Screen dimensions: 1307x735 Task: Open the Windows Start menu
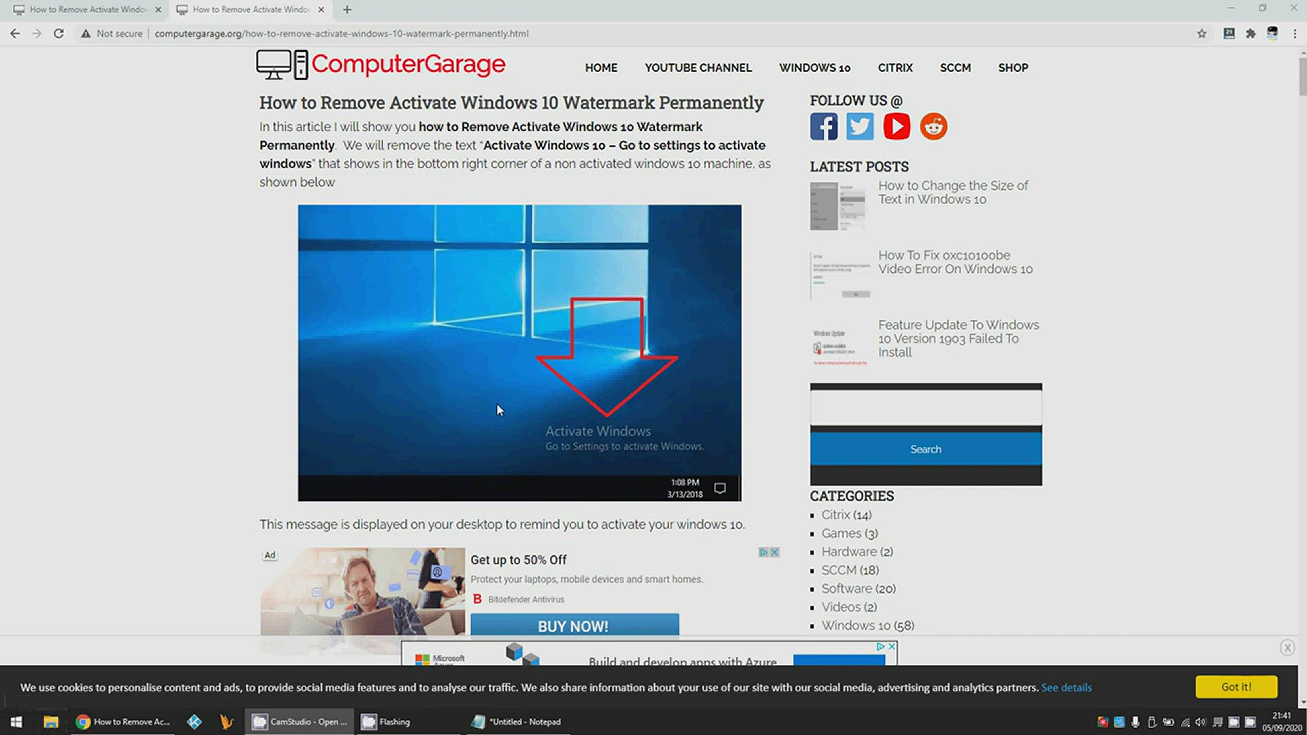(16, 721)
